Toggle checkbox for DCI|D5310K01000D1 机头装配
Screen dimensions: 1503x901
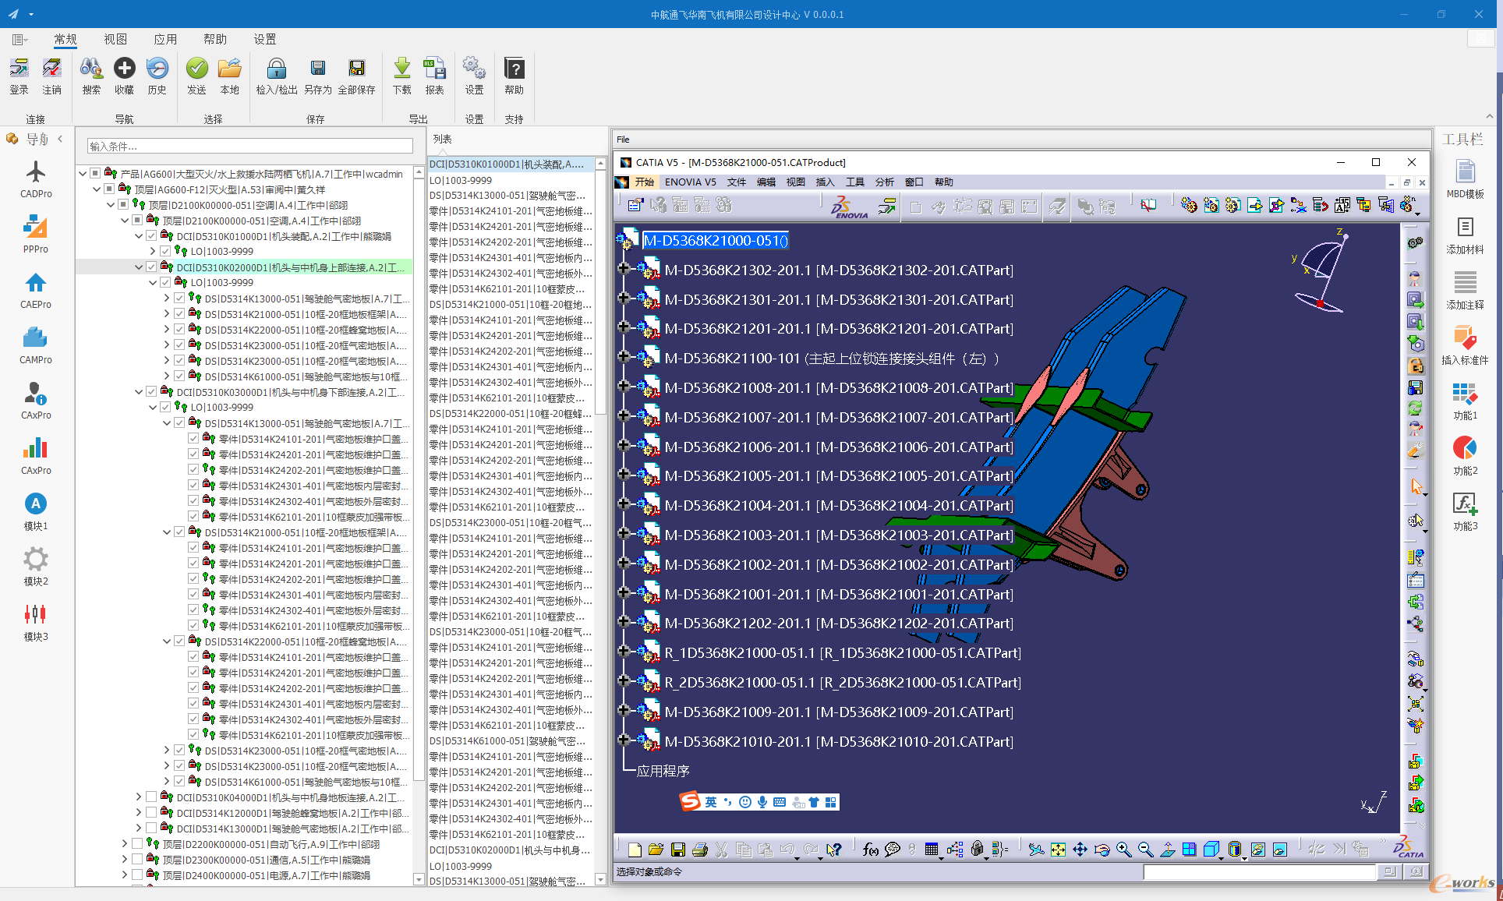(151, 235)
